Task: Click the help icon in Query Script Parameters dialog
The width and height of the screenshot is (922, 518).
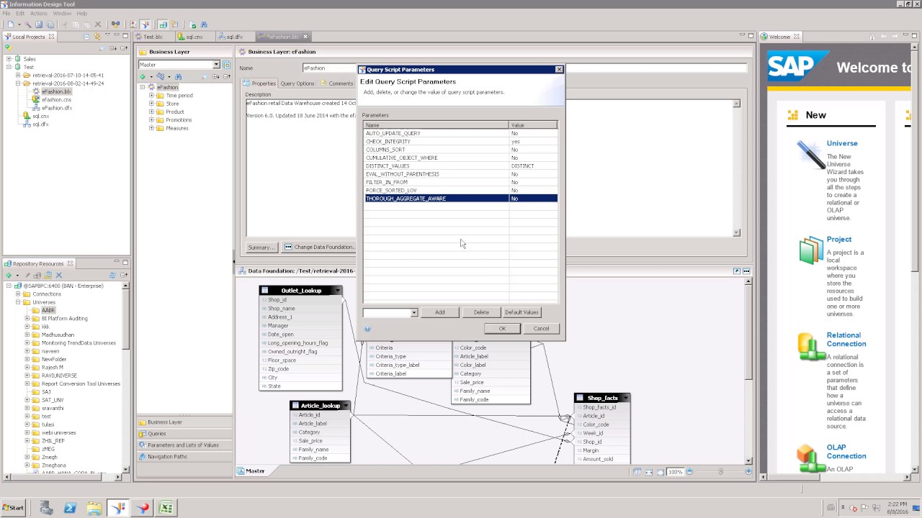Action: 367,329
